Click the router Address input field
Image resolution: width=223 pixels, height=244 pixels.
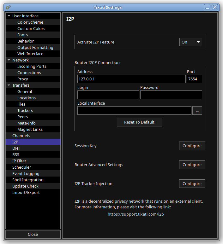pyautogui.click(x=131, y=79)
